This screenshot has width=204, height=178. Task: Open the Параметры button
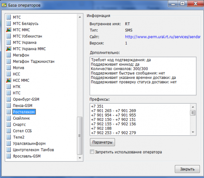[x=102, y=142]
